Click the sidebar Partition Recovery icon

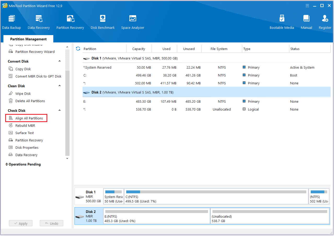click(x=11, y=140)
